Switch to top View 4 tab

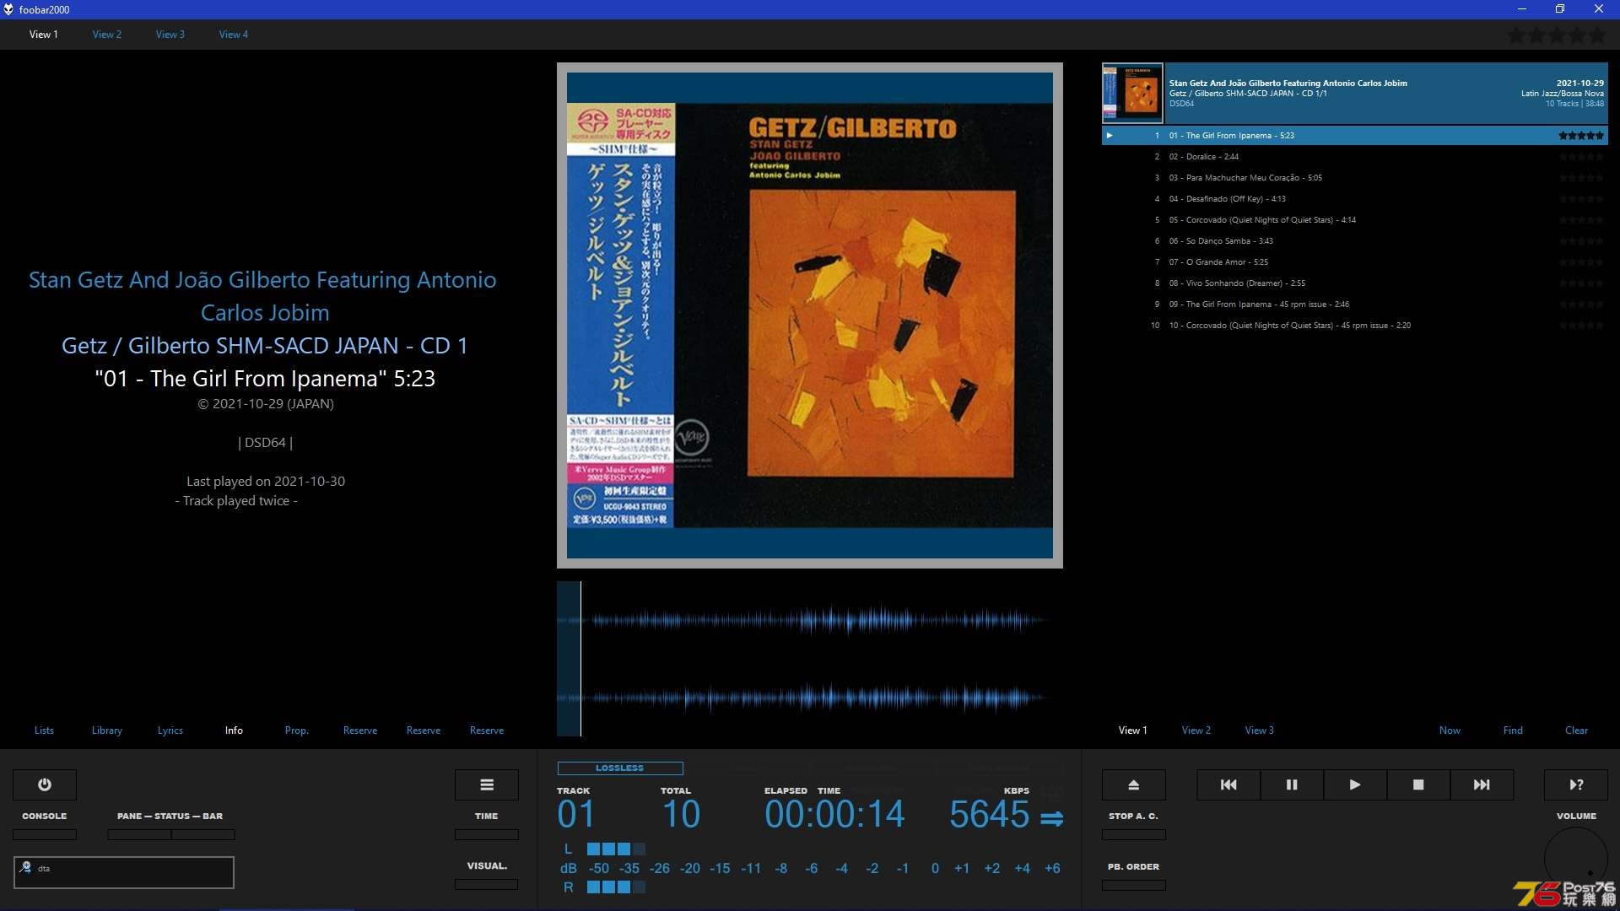click(x=234, y=35)
